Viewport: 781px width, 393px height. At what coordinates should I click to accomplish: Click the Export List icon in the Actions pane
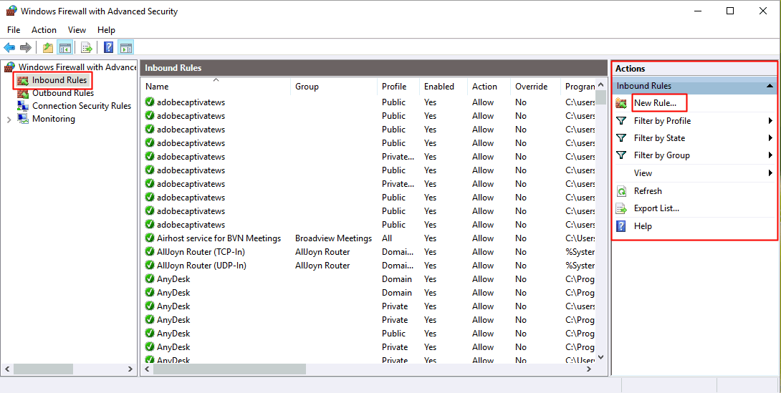[621, 208]
